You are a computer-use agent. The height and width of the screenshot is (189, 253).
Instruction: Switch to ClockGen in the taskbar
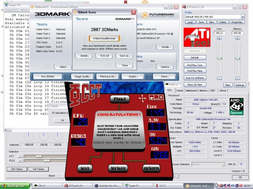tap(108, 186)
